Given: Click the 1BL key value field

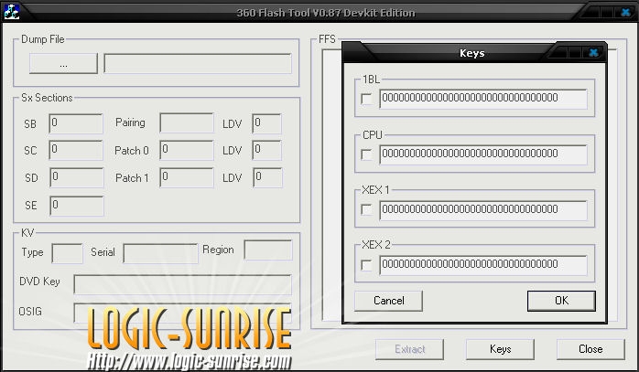Looking at the screenshot, I should tap(483, 99).
